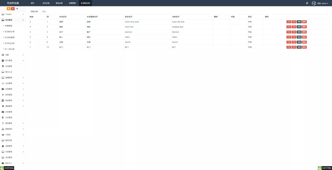Image resolution: width=332 pixels, height=170 pixels.
Task: Click the video camera icon in sidebar
Action: 3,89
